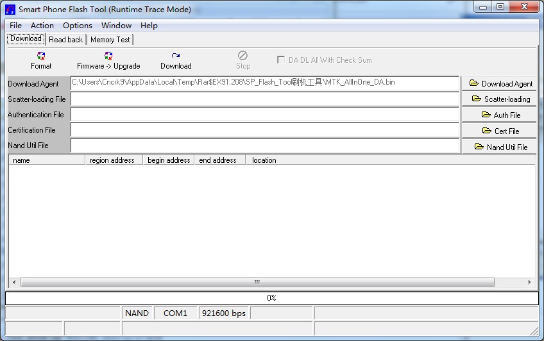Open the Cert File browse button
544x341 pixels.
tap(500, 131)
